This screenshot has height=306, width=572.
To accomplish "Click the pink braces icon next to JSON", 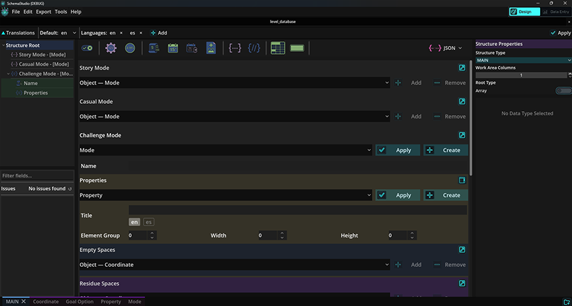I will coord(435,48).
